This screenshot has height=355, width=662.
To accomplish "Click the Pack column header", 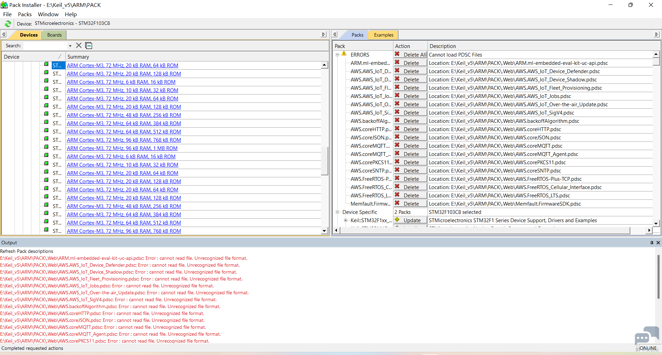I will (363, 46).
